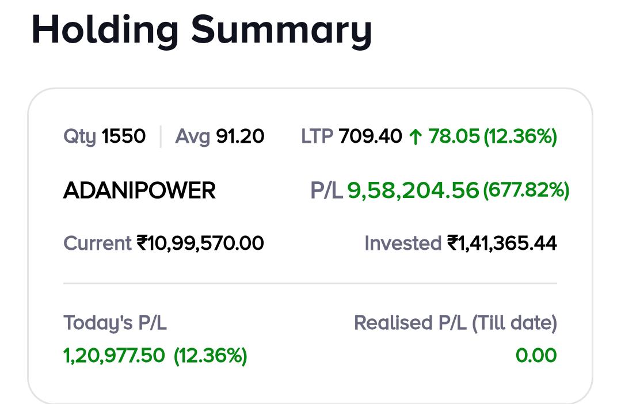The height and width of the screenshot is (404, 621).
Task: Click the Qty 1550 value
Action: click(x=123, y=137)
